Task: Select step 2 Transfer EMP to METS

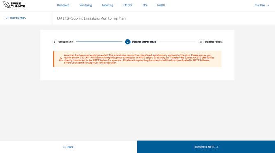Action: (141, 42)
